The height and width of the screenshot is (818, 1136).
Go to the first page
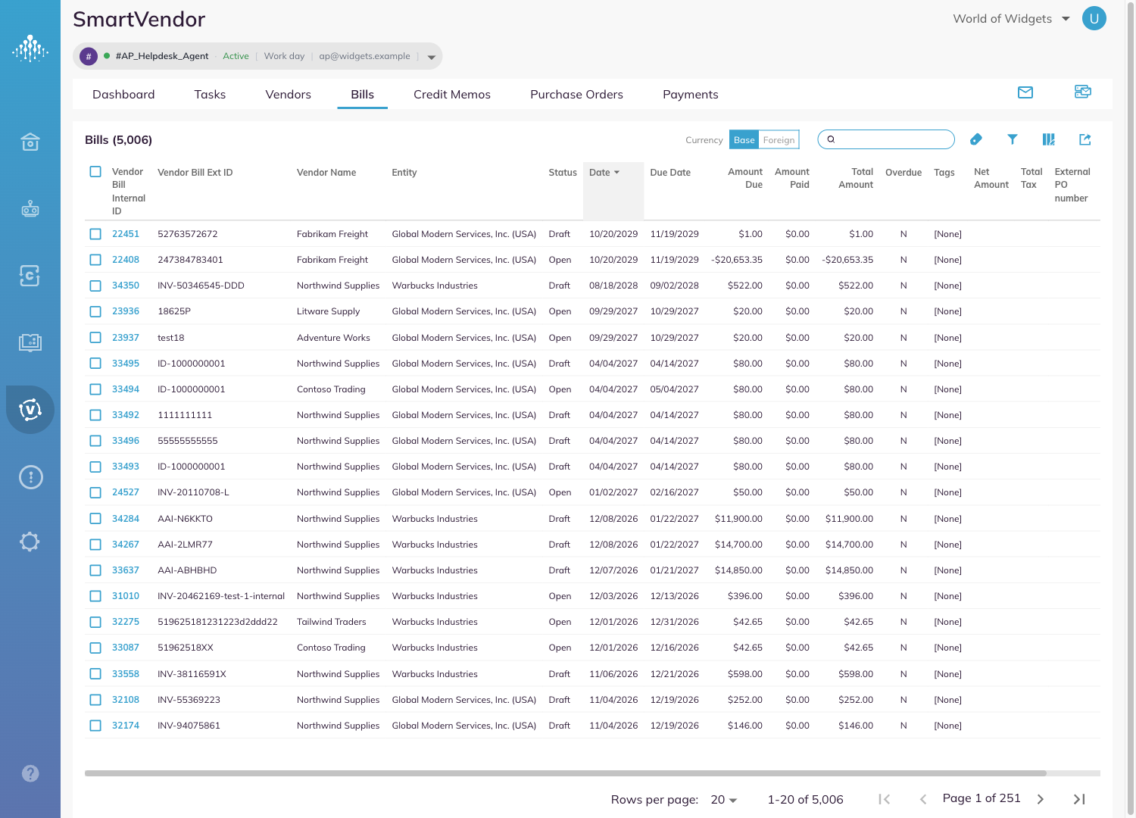coord(884,799)
